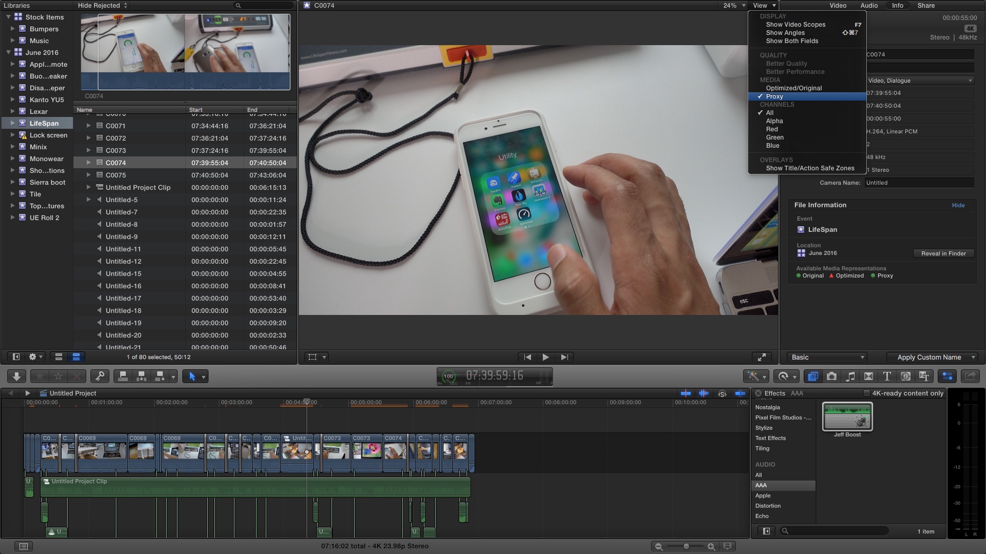Click the Reveal in Finder button
Screen dimensions: 986x554
pyautogui.click(x=944, y=253)
